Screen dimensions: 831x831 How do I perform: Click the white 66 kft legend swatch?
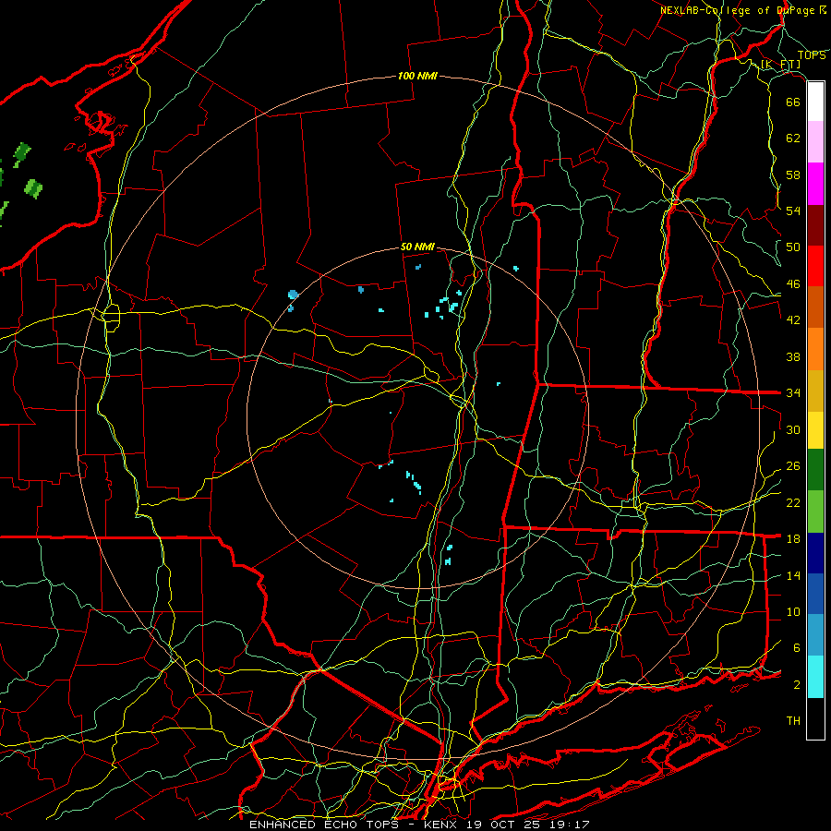pos(815,102)
